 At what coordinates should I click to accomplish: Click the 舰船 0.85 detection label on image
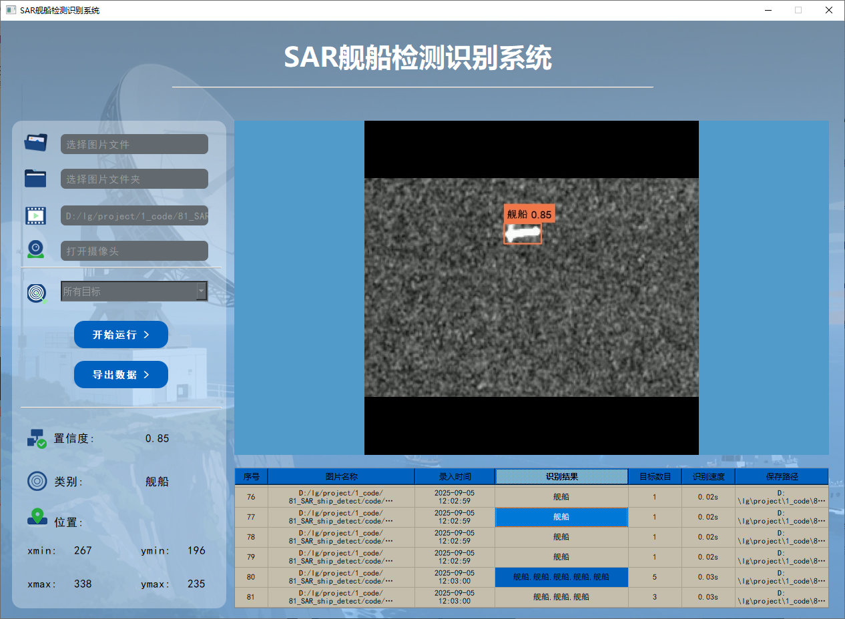click(529, 214)
